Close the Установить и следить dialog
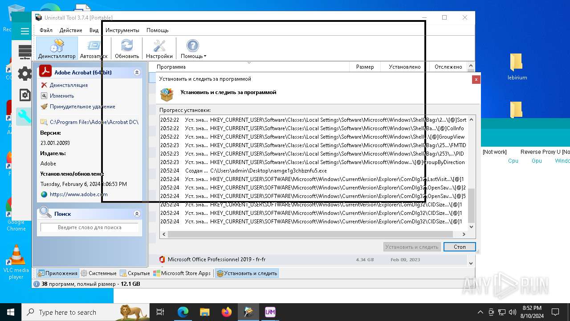This screenshot has width=570, height=321. 476,79
